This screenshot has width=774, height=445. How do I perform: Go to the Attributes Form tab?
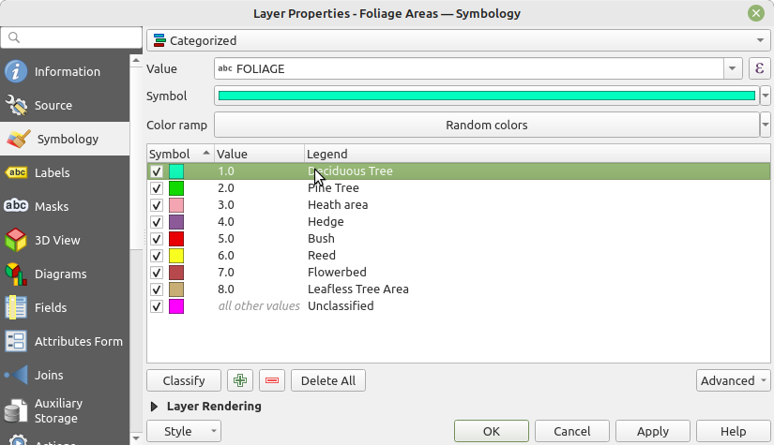coord(78,342)
